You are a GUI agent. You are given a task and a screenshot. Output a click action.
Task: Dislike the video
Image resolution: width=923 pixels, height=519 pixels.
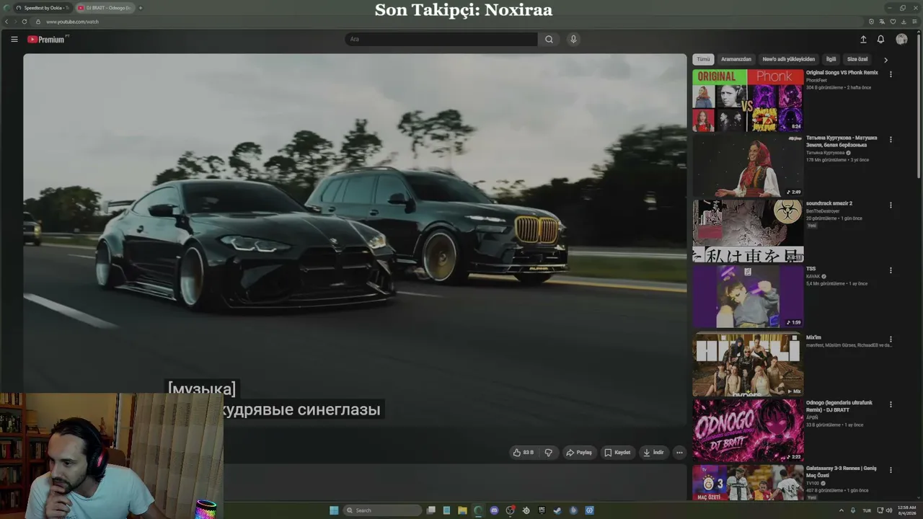(x=548, y=453)
